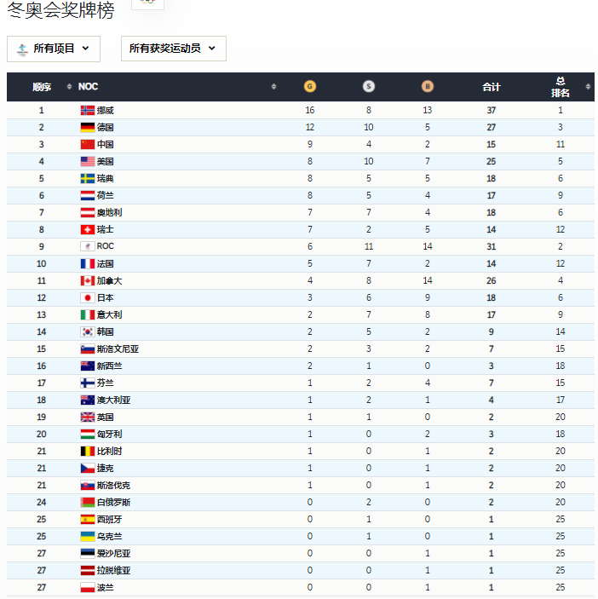Select the country name 斯洛文尼亚
The image size is (598, 599).
[118, 348]
